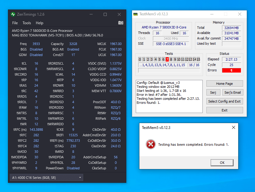Click the RttNom value RZQ/7
Screen dimensions: 255x192
point(116,108)
